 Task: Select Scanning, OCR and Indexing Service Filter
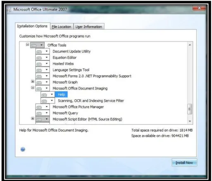91,101
